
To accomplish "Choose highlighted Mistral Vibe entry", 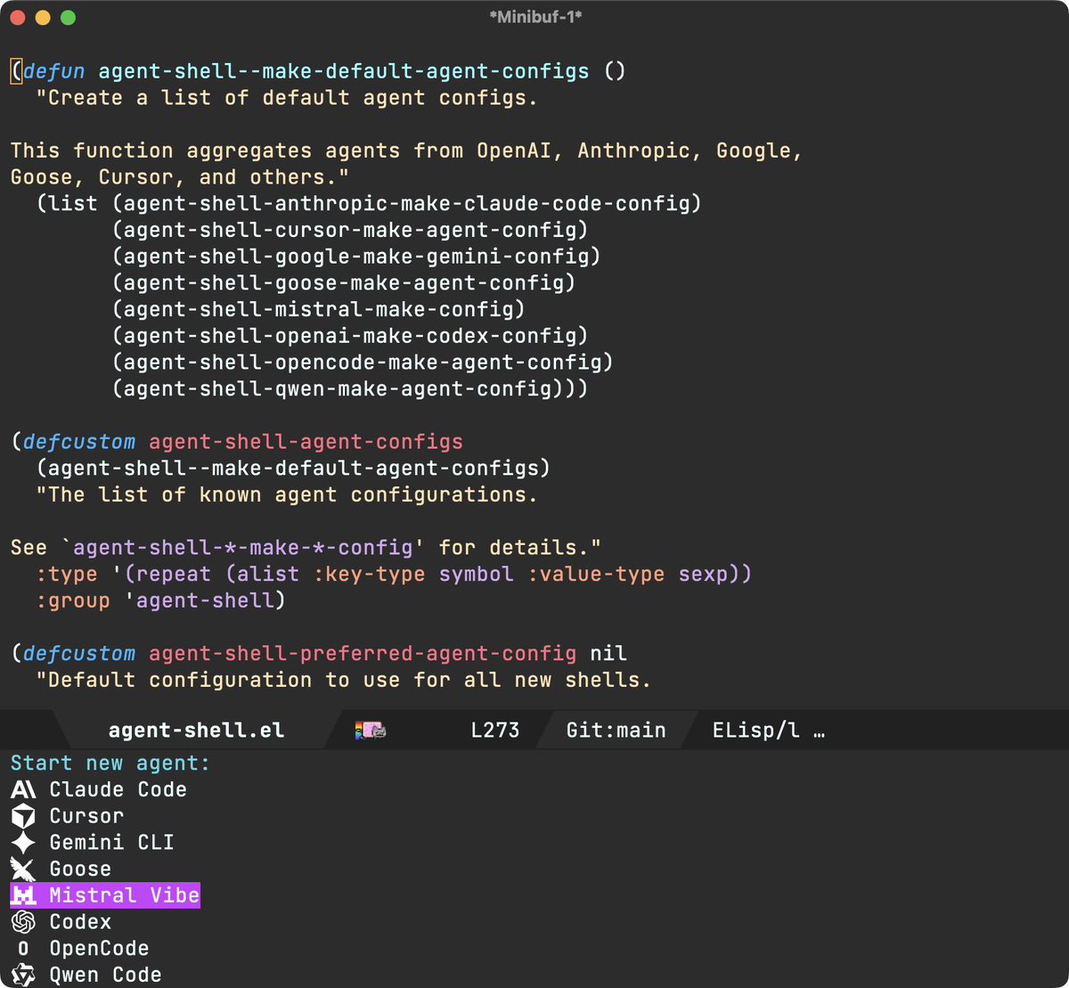I will (x=105, y=895).
